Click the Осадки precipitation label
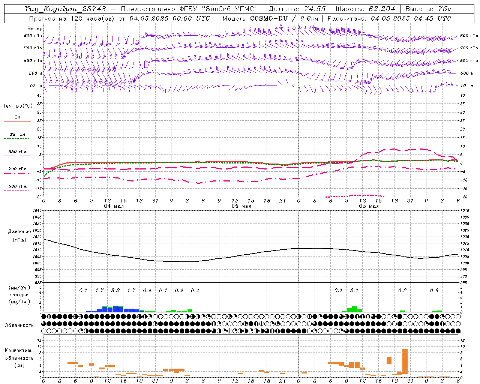Image resolution: width=480 pixels, height=384 pixels. 19,295
